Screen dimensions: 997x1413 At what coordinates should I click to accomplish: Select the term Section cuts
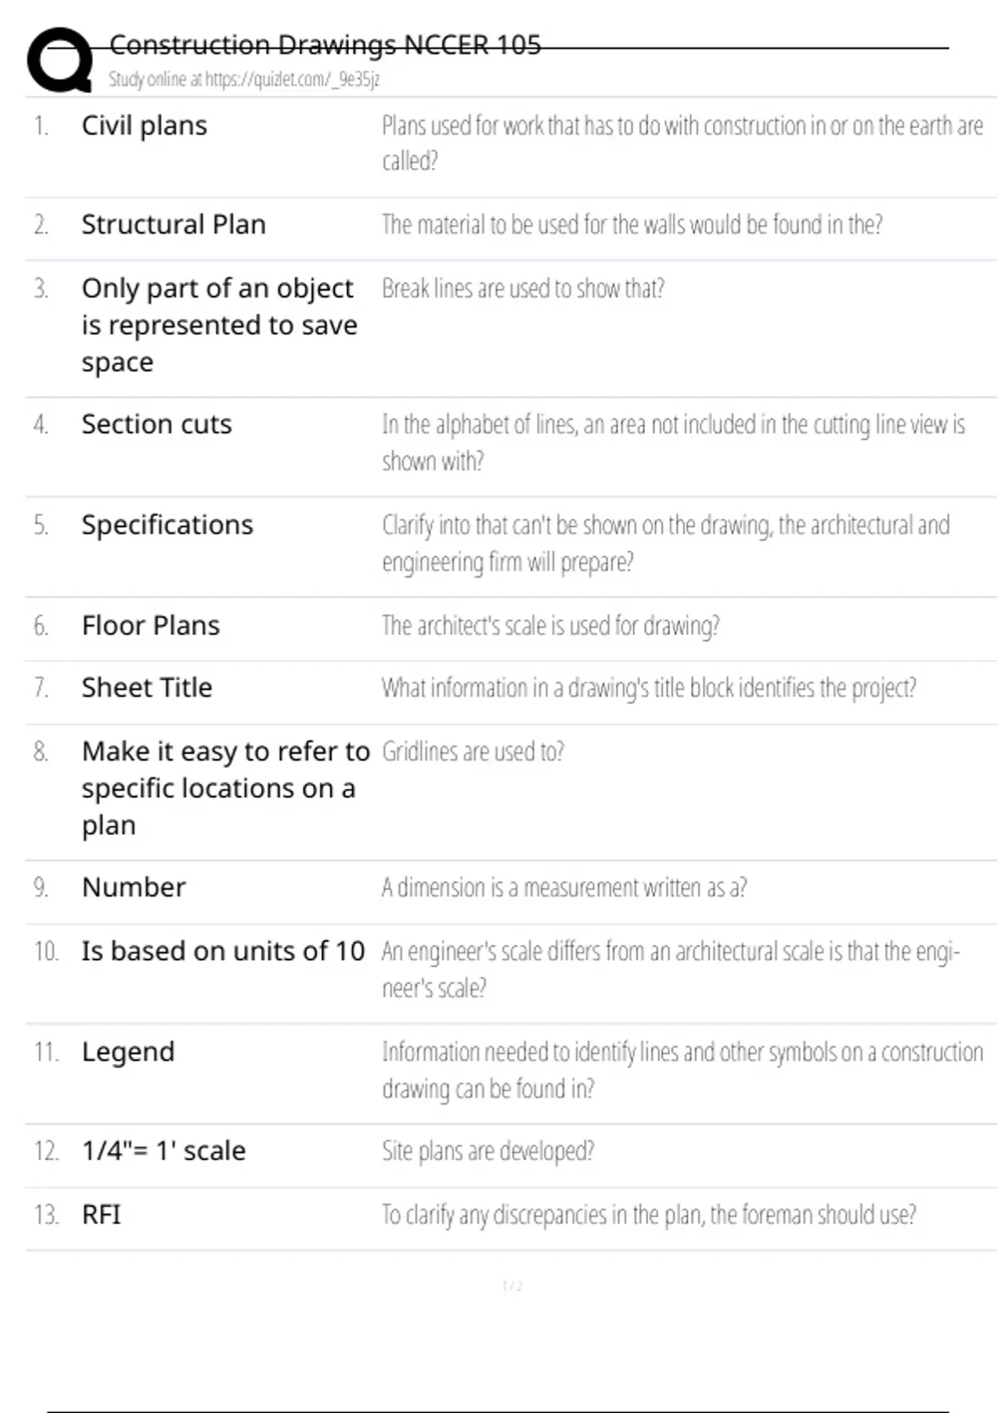(x=156, y=425)
